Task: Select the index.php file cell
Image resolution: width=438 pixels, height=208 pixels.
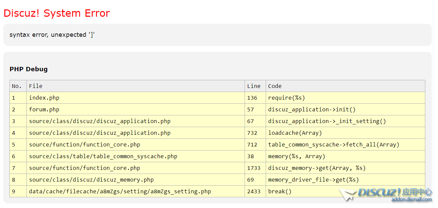Action: click(x=136, y=98)
